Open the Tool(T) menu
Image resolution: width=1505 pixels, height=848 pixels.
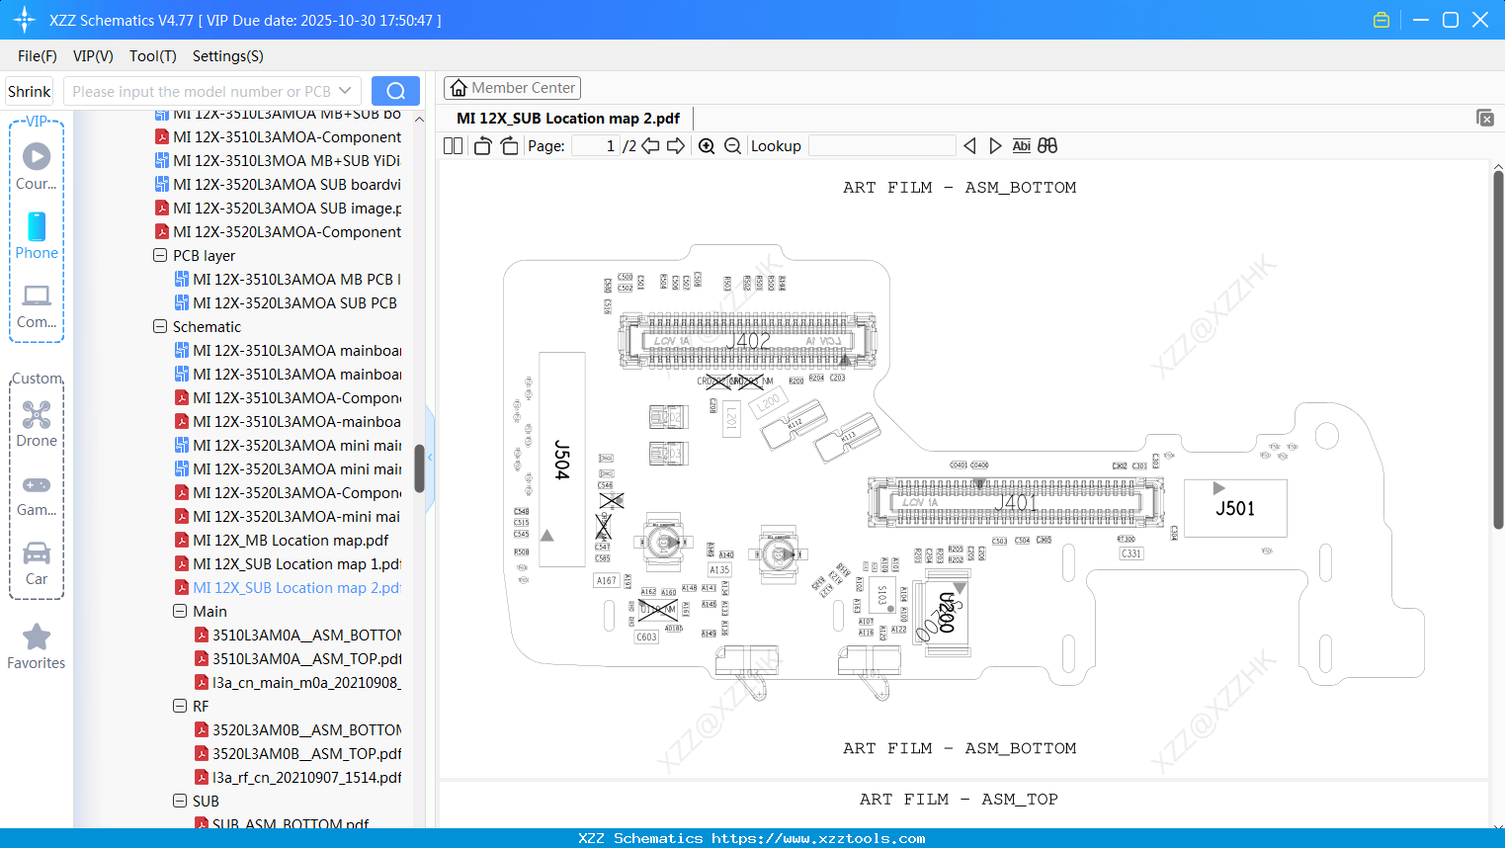152,56
